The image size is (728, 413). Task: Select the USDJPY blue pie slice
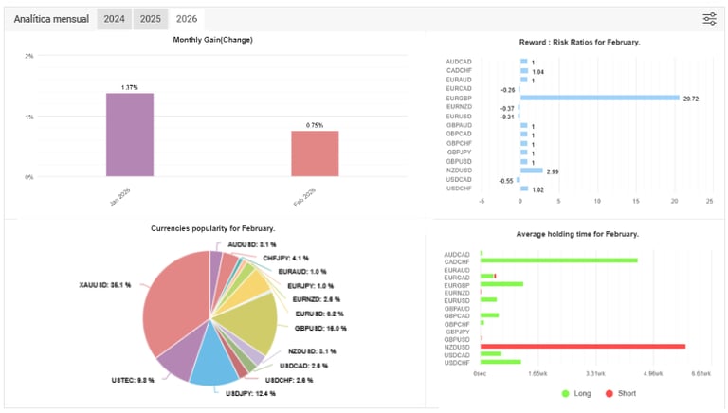[x=212, y=362]
